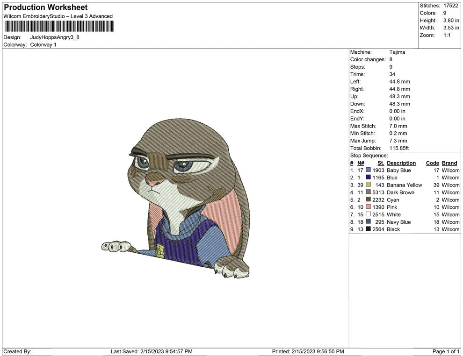Viewport: 463px width, 356px height.
Task: Click the Description column header
Action: tap(402, 163)
